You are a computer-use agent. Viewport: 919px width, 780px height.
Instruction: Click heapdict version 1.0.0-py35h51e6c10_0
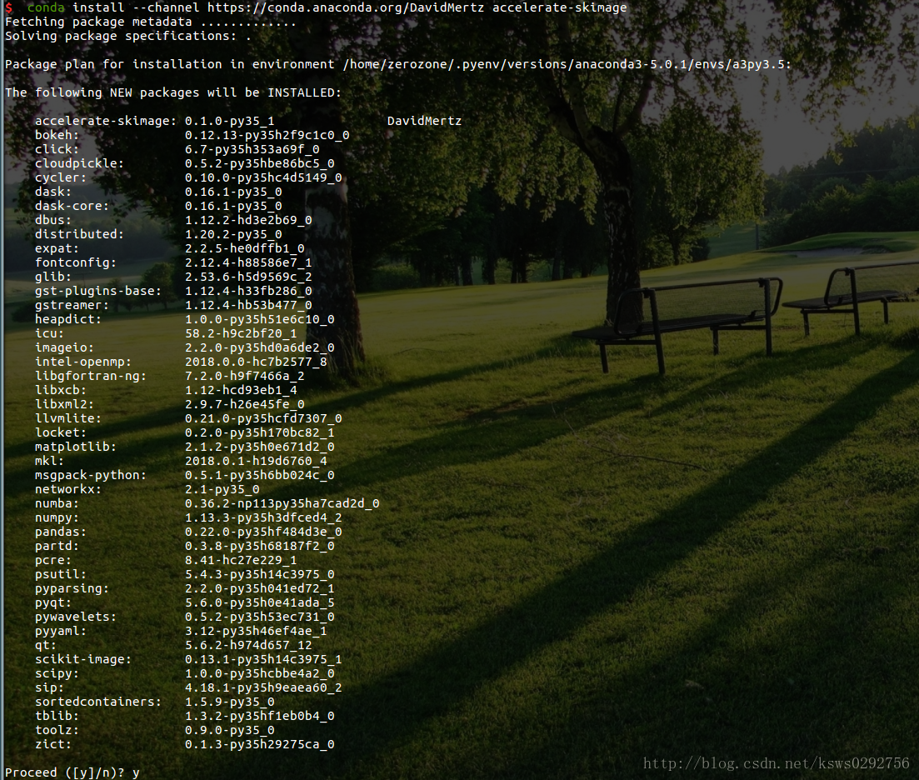[260, 319]
